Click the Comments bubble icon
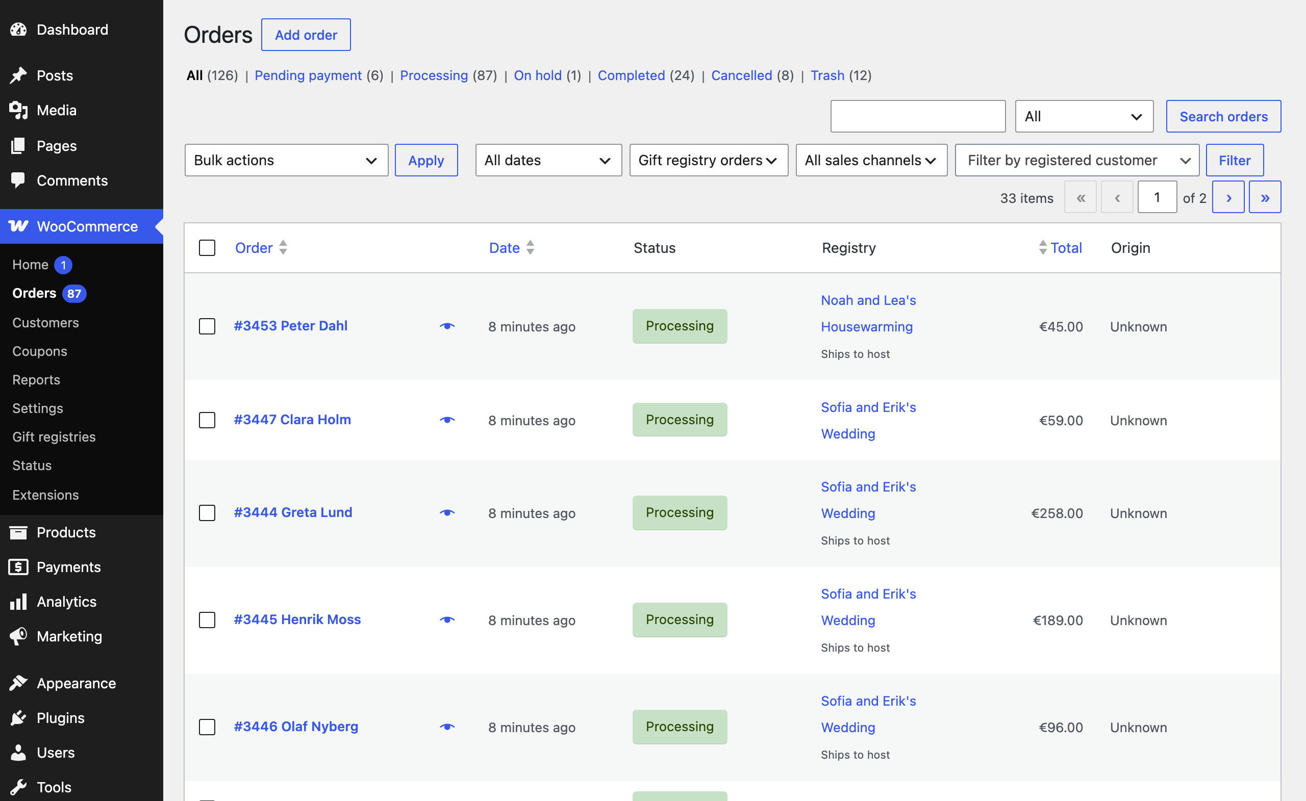 (x=18, y=180)
